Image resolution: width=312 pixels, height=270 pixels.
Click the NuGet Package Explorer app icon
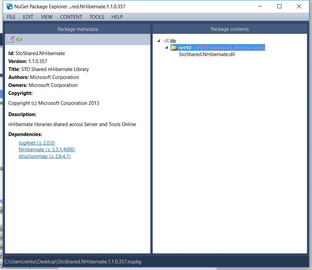(x=9, y=7)
